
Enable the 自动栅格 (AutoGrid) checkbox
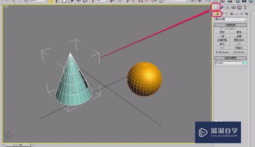pyautogui.click(x=222, y=29)
